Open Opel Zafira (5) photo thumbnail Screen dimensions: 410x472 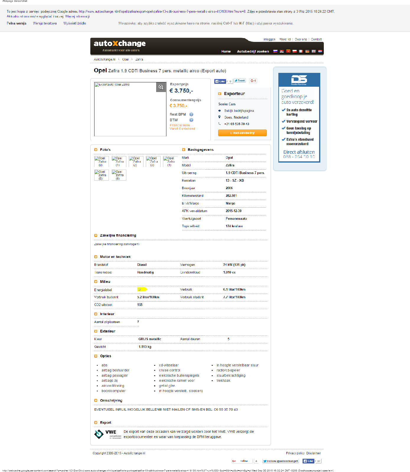(x=102, y=175)
